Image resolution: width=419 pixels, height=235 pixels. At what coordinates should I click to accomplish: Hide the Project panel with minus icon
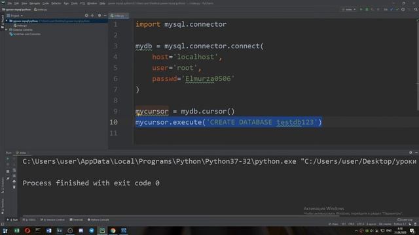point(105,16)
